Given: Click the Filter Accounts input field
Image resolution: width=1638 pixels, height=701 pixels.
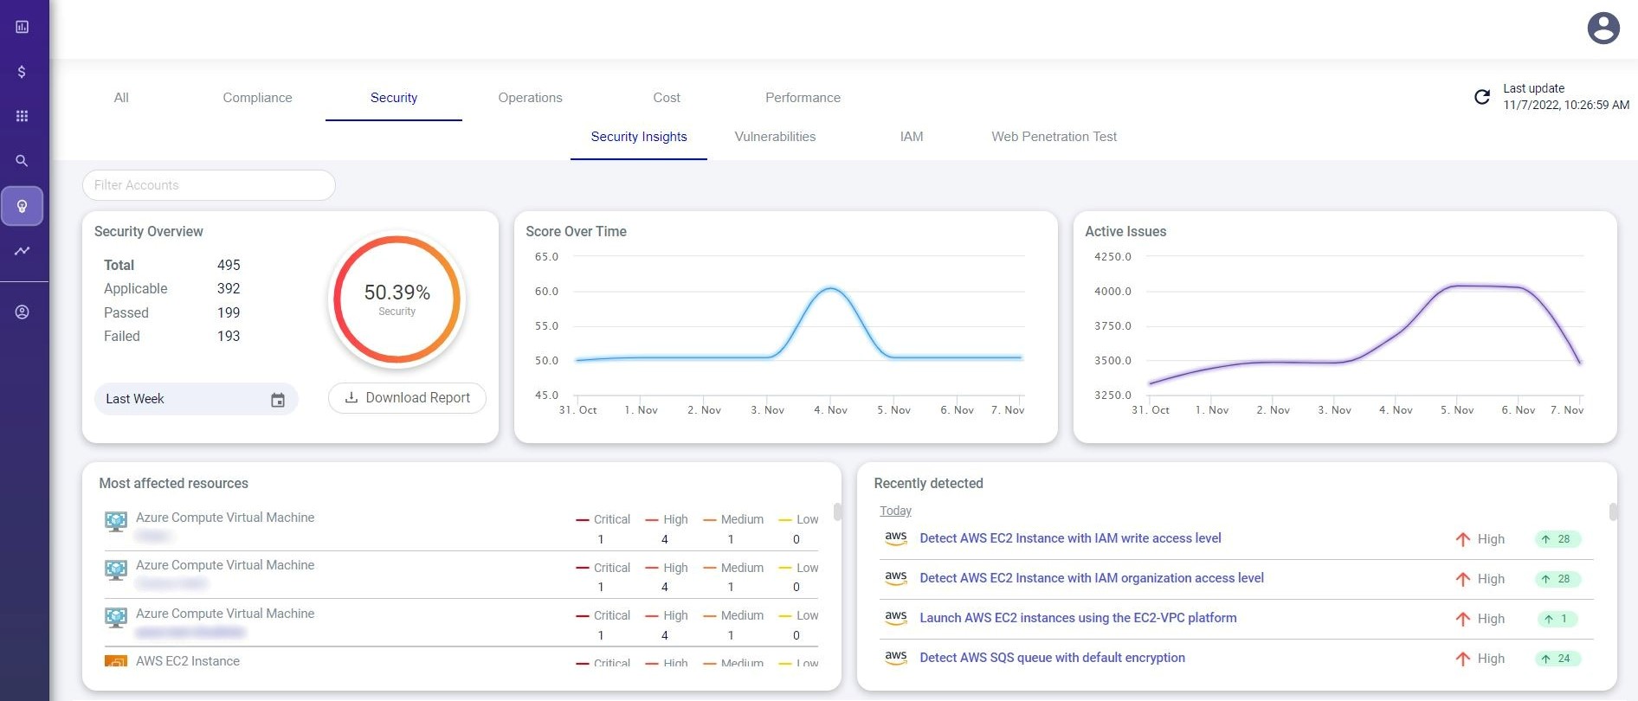Looking at the screenshot, I should pos(209,185).
